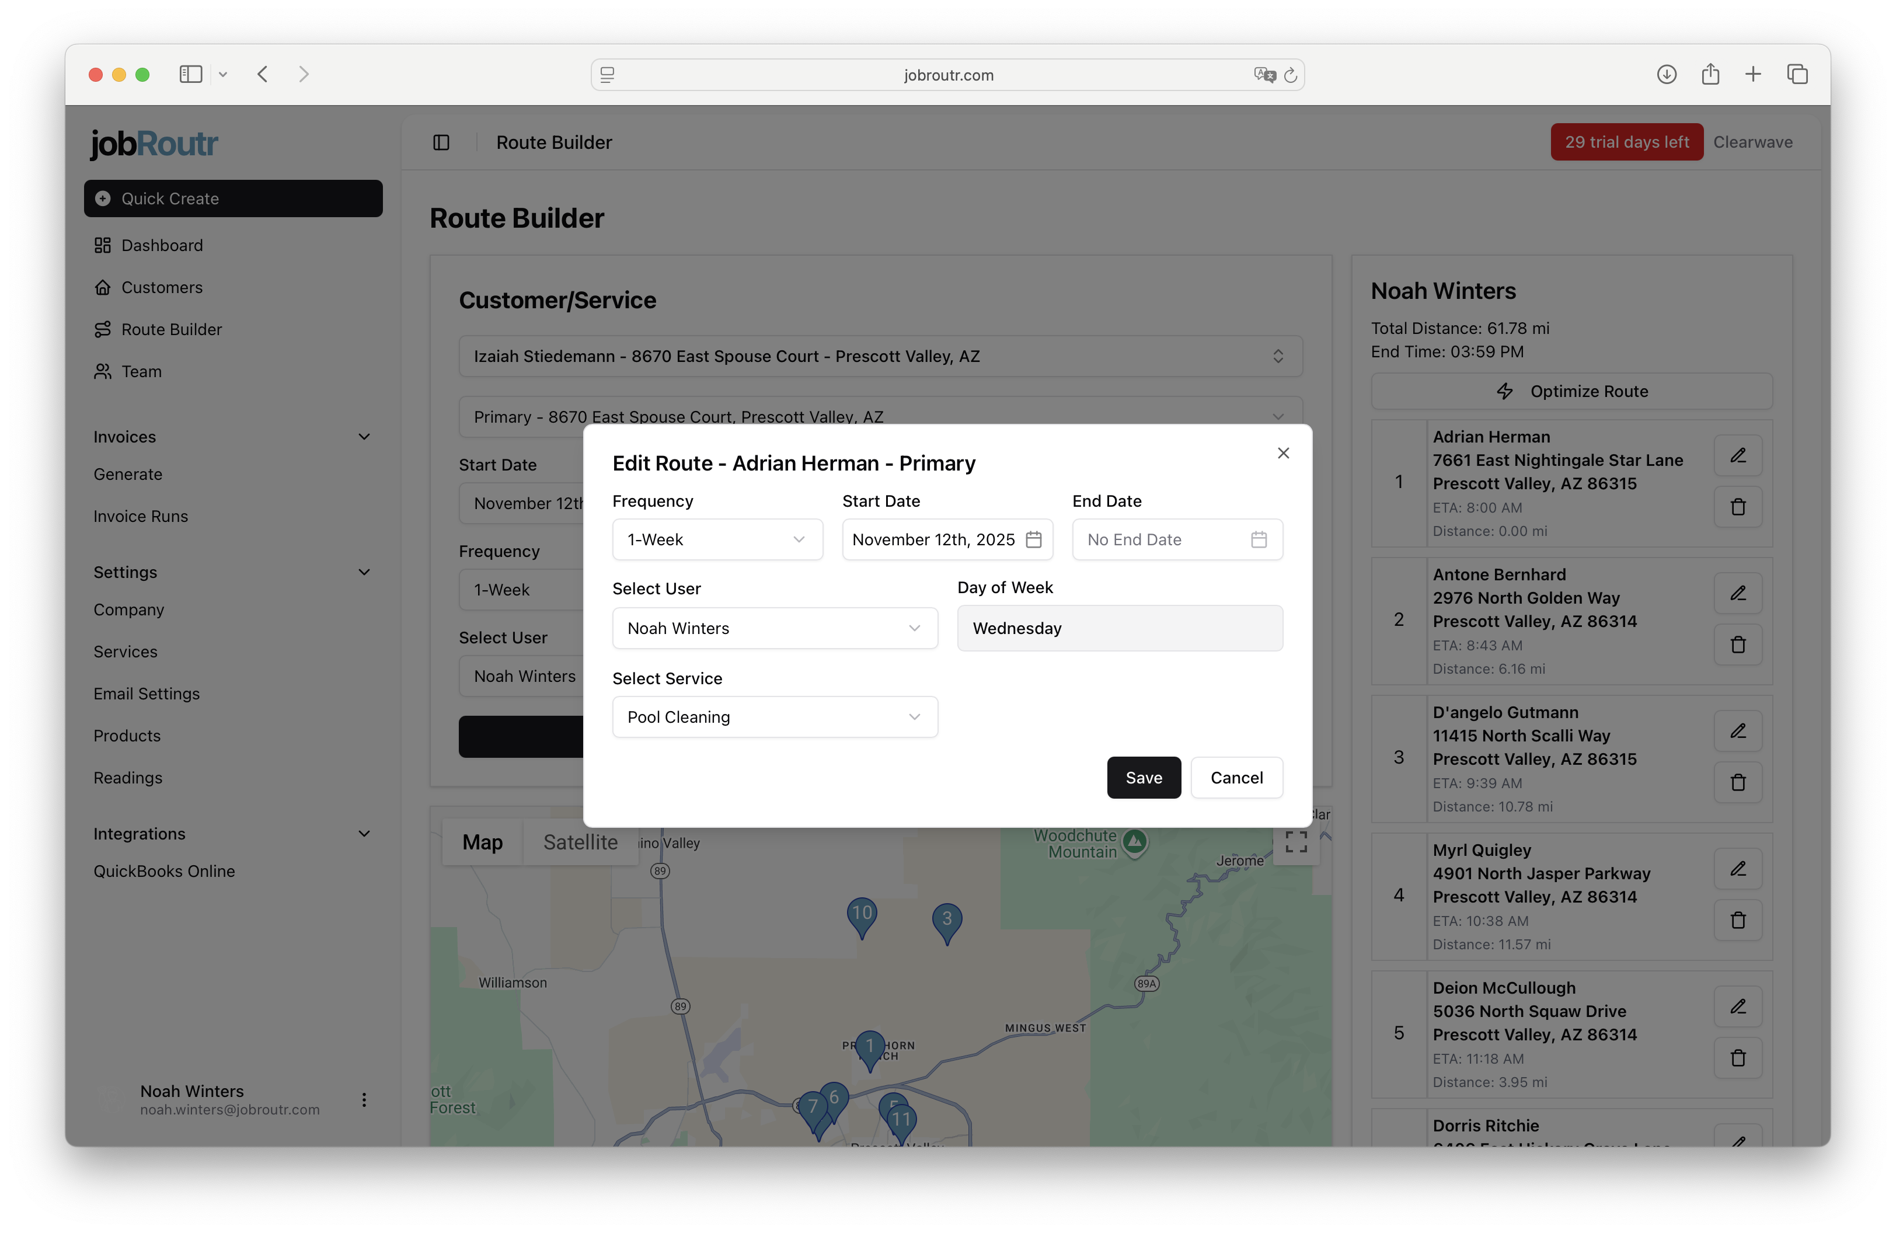
Task: Click Optimize Route for Noah Winters
Action: [x=1570, y=391]
